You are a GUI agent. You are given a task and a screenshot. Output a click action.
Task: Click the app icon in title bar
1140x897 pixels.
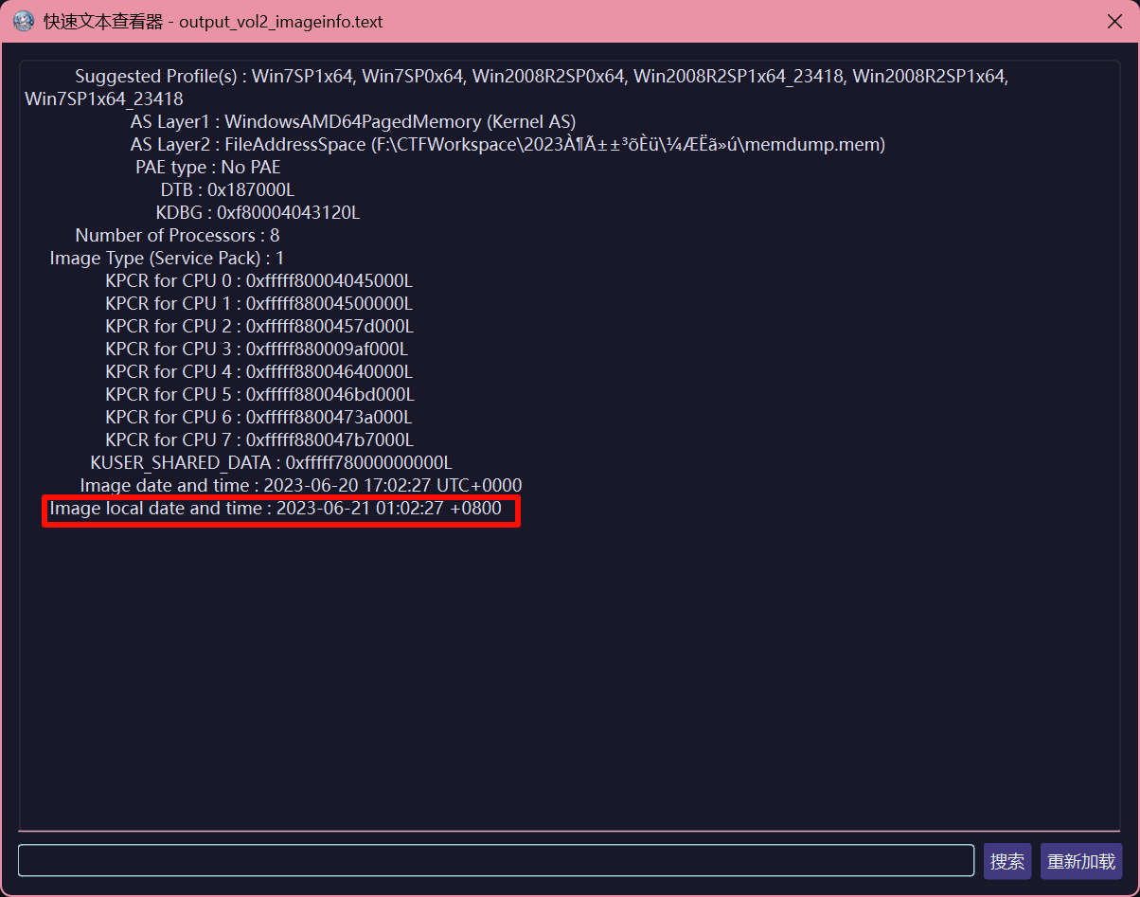[24, 21]
